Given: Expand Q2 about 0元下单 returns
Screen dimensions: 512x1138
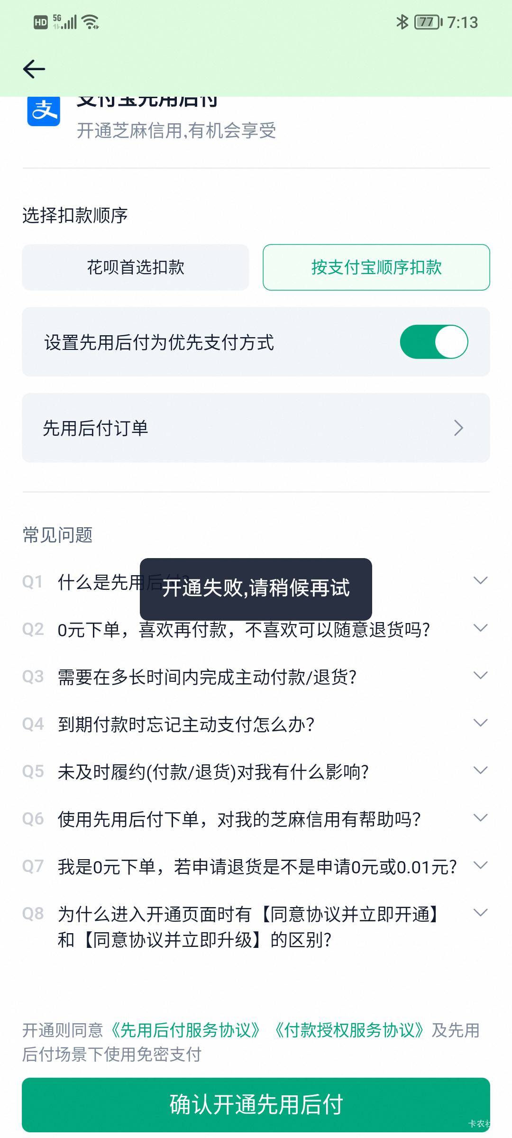Looking at the screenshot, I should tap(480, 628).
